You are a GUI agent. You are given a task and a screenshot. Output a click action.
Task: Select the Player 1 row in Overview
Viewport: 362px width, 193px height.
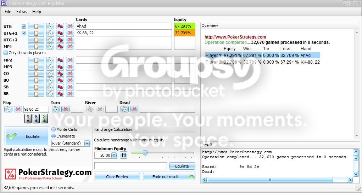tap(262, 55)
